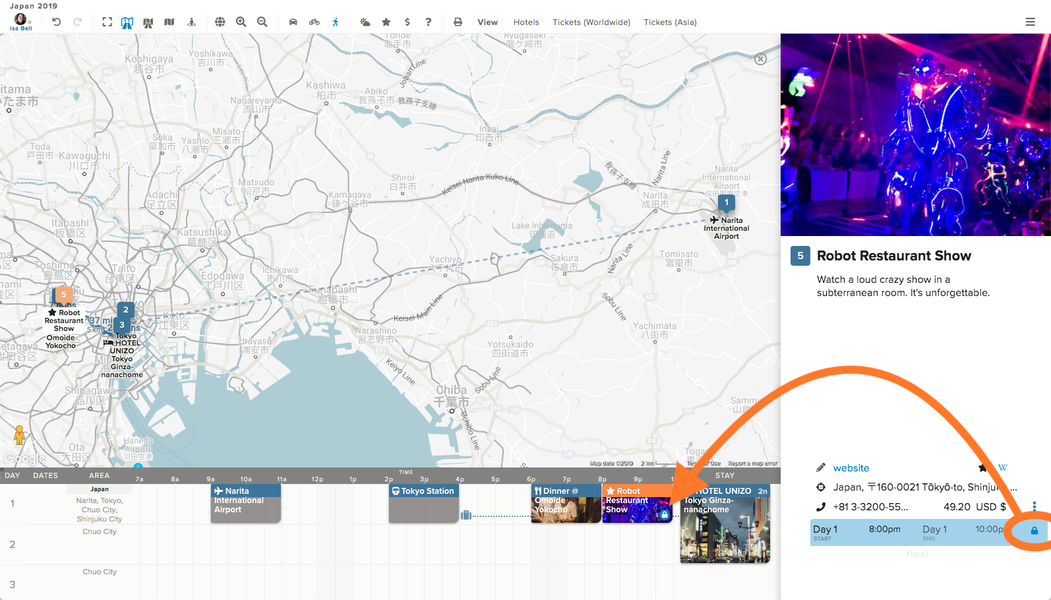The width and height of the screenshot is (1051, 600).
Task: Click the Day 1 start field
Action: tap(826, 531)
